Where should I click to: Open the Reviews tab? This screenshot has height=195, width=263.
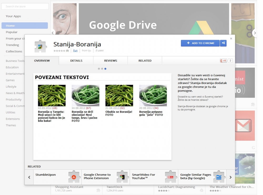[110, 61]
